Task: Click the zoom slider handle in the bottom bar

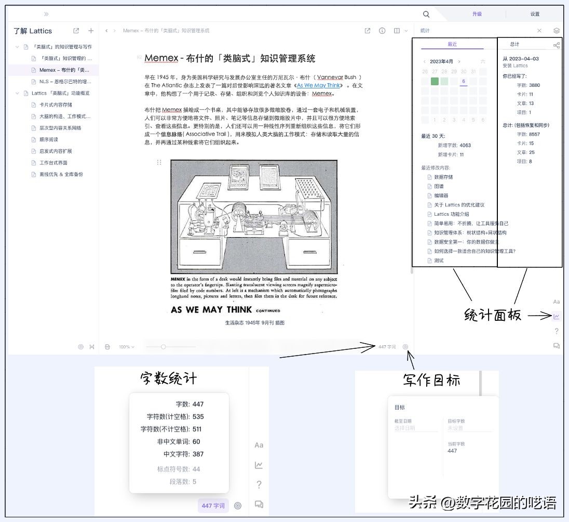Action: coord(164,347)
